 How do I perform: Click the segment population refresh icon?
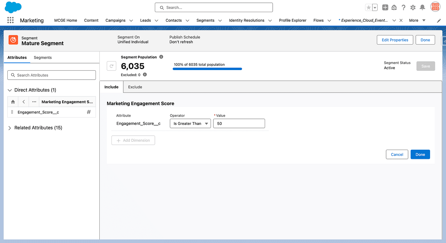coord(111,66)
